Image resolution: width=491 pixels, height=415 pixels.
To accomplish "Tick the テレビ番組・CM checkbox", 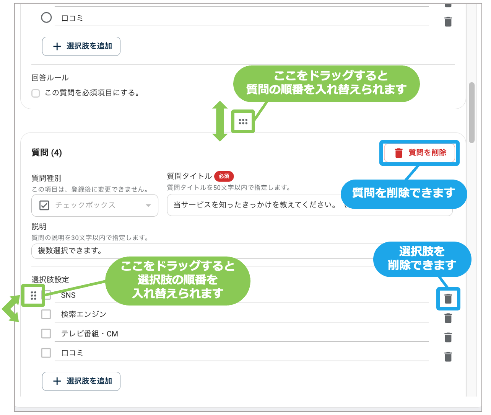I will pyautogui.click(x=46, y=333).
